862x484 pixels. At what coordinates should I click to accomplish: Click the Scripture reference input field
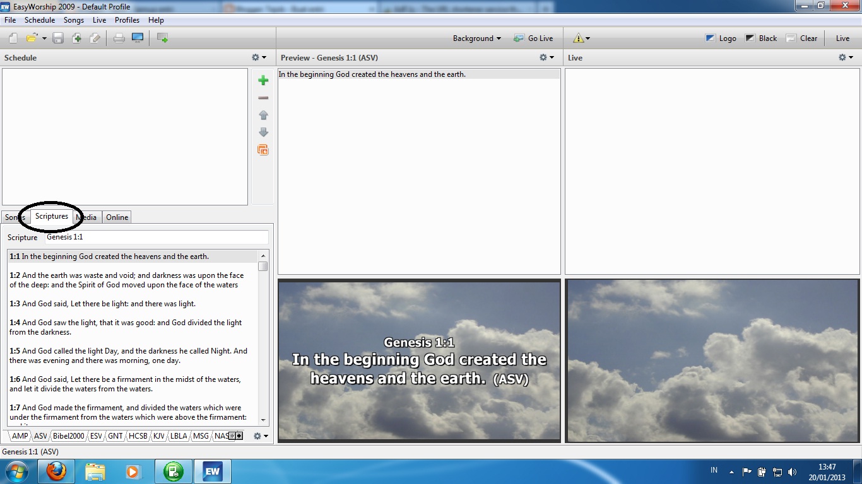[x=156, y=238]
